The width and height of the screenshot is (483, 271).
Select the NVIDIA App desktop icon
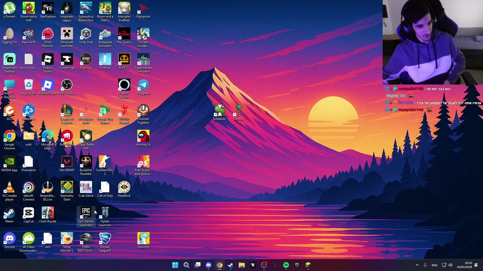point(9,164)
